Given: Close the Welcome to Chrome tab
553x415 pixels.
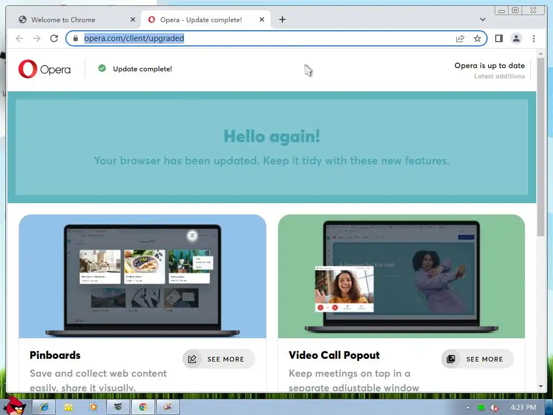Looking at the screenshot, I should click(x=133, y=20).
